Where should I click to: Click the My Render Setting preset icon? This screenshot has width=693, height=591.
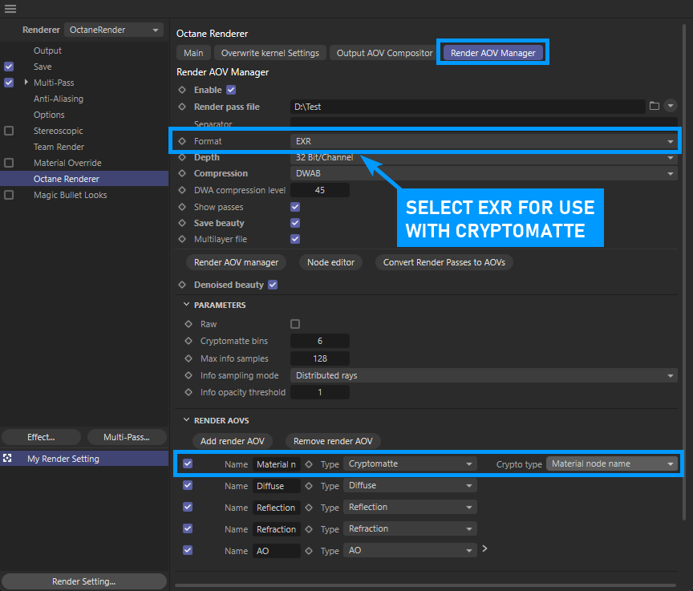(7, 458)
